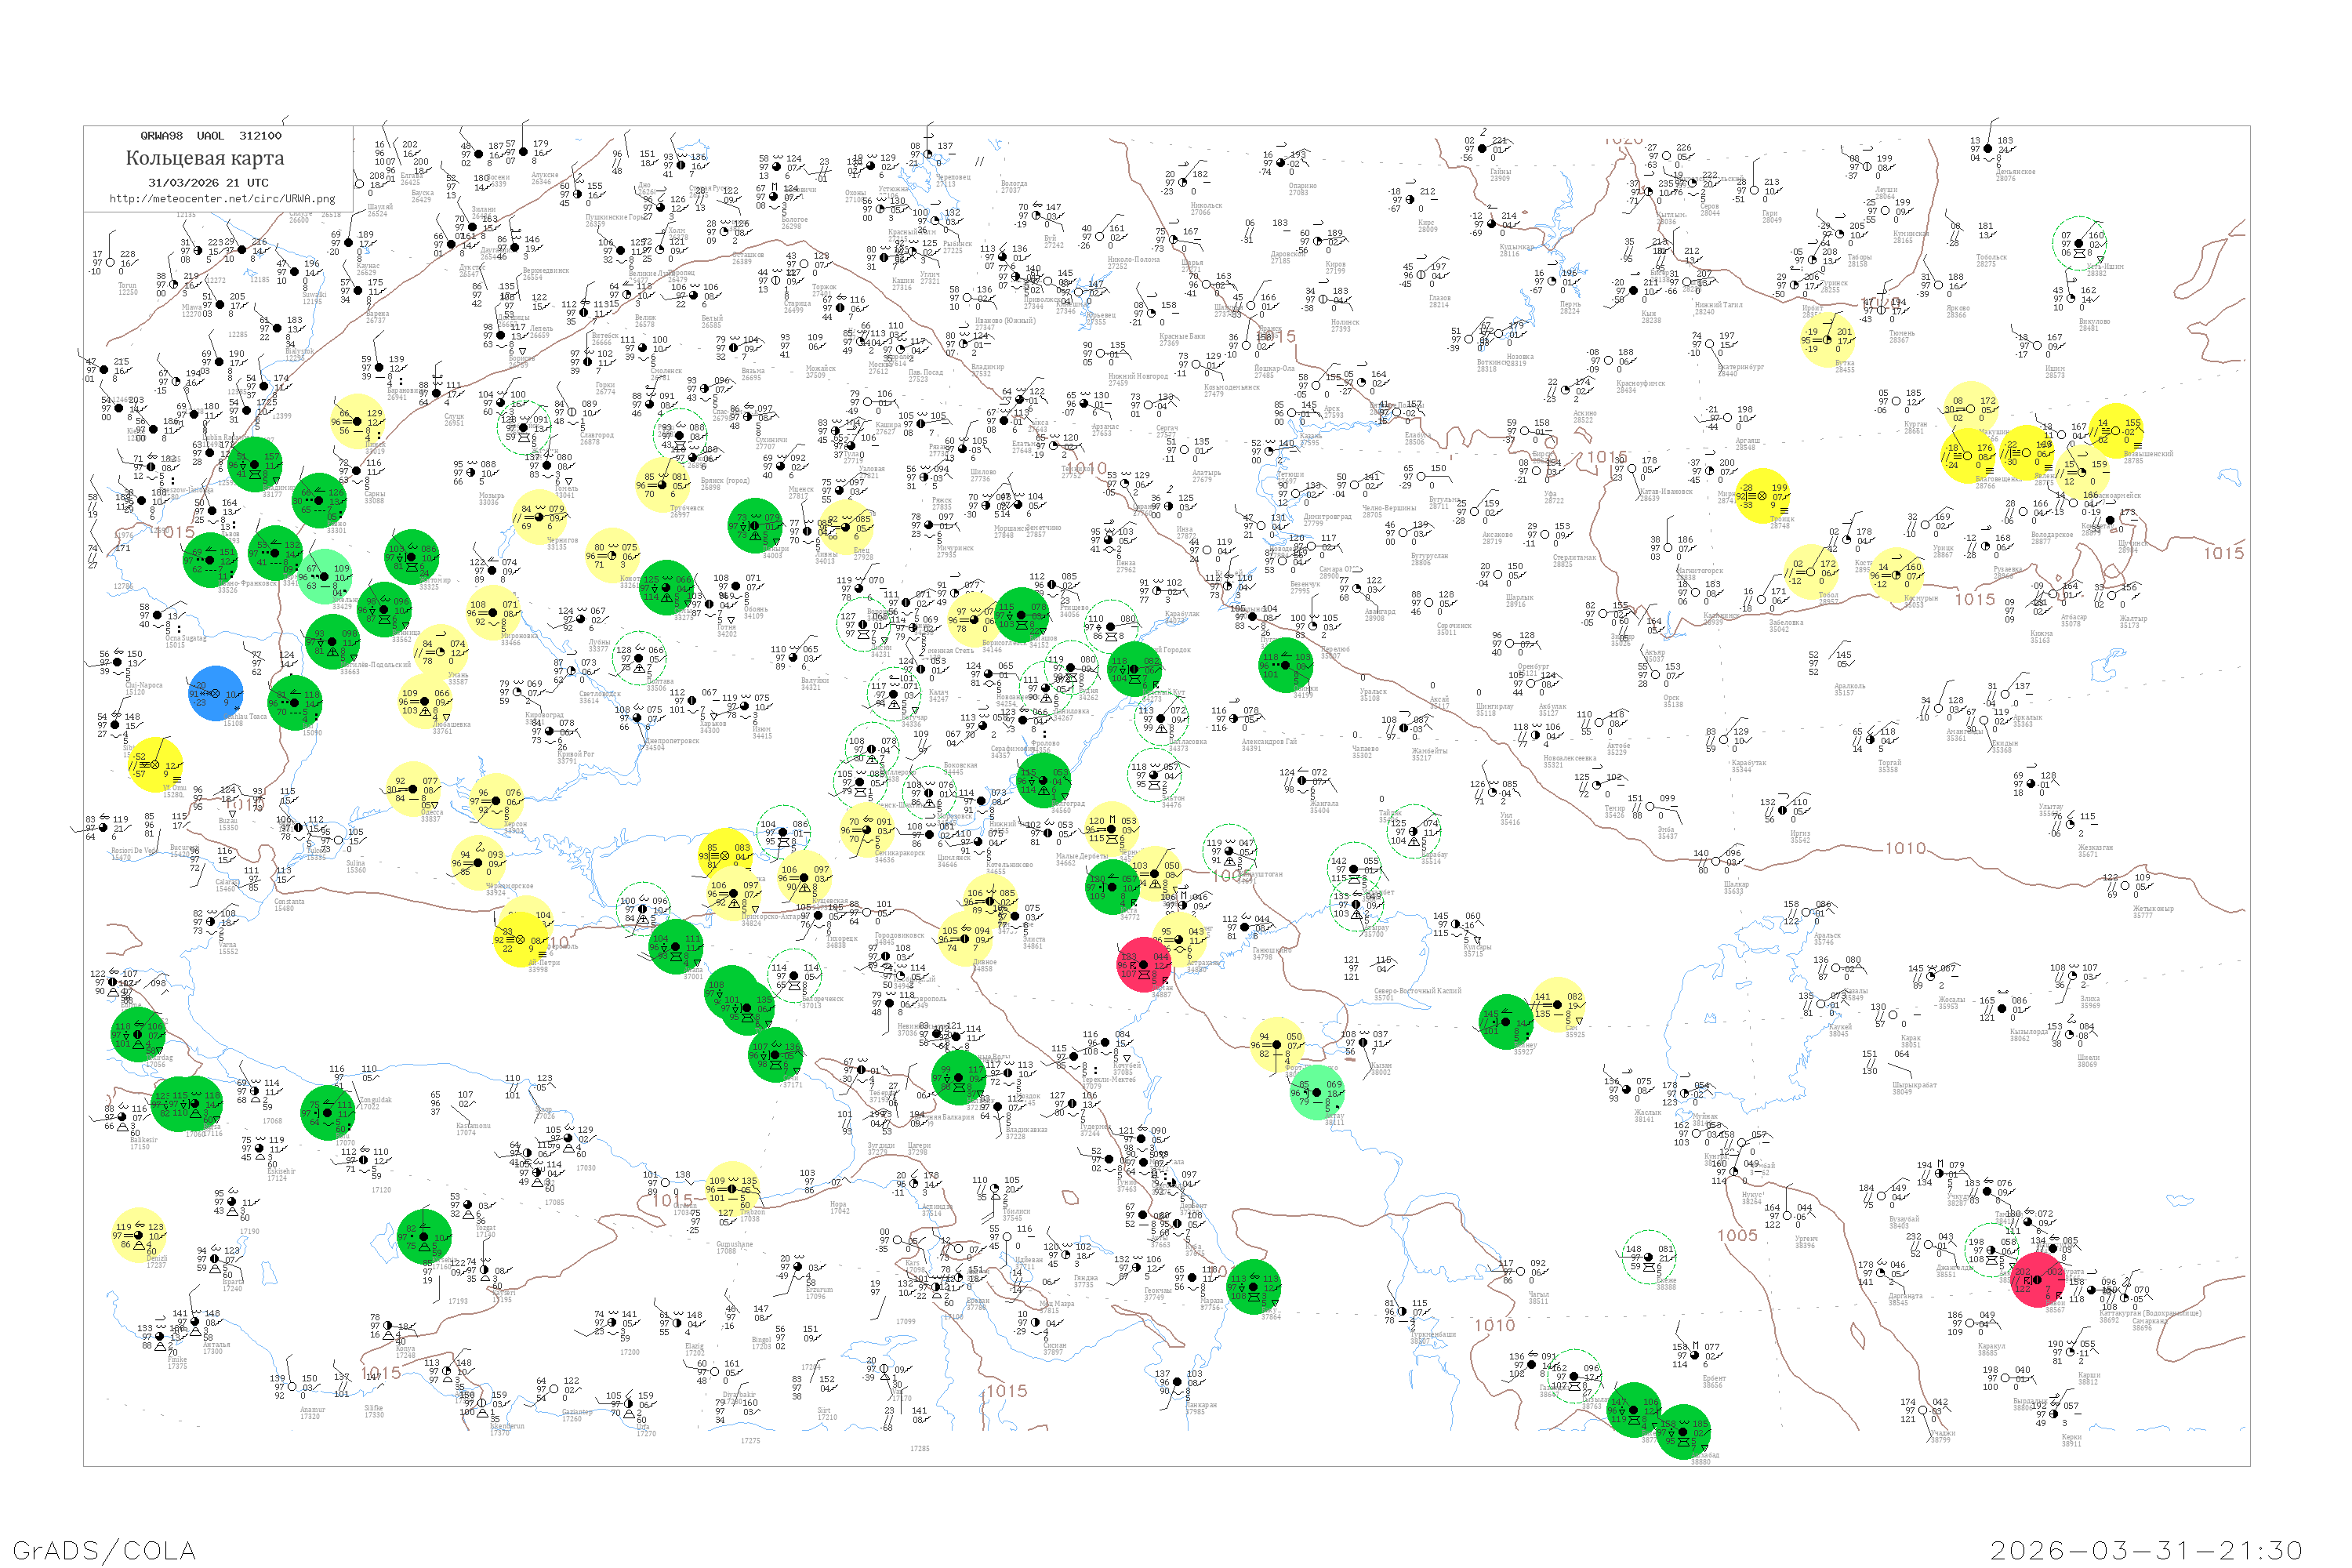
Task: Click the green station circle at Владимир 33177
Action: (255, 464)
